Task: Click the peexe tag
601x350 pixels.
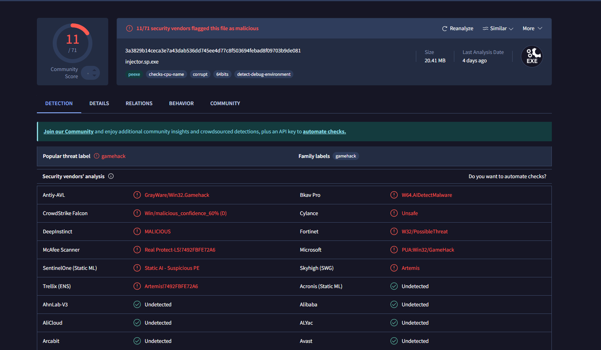Action: [x=134, y=74]
